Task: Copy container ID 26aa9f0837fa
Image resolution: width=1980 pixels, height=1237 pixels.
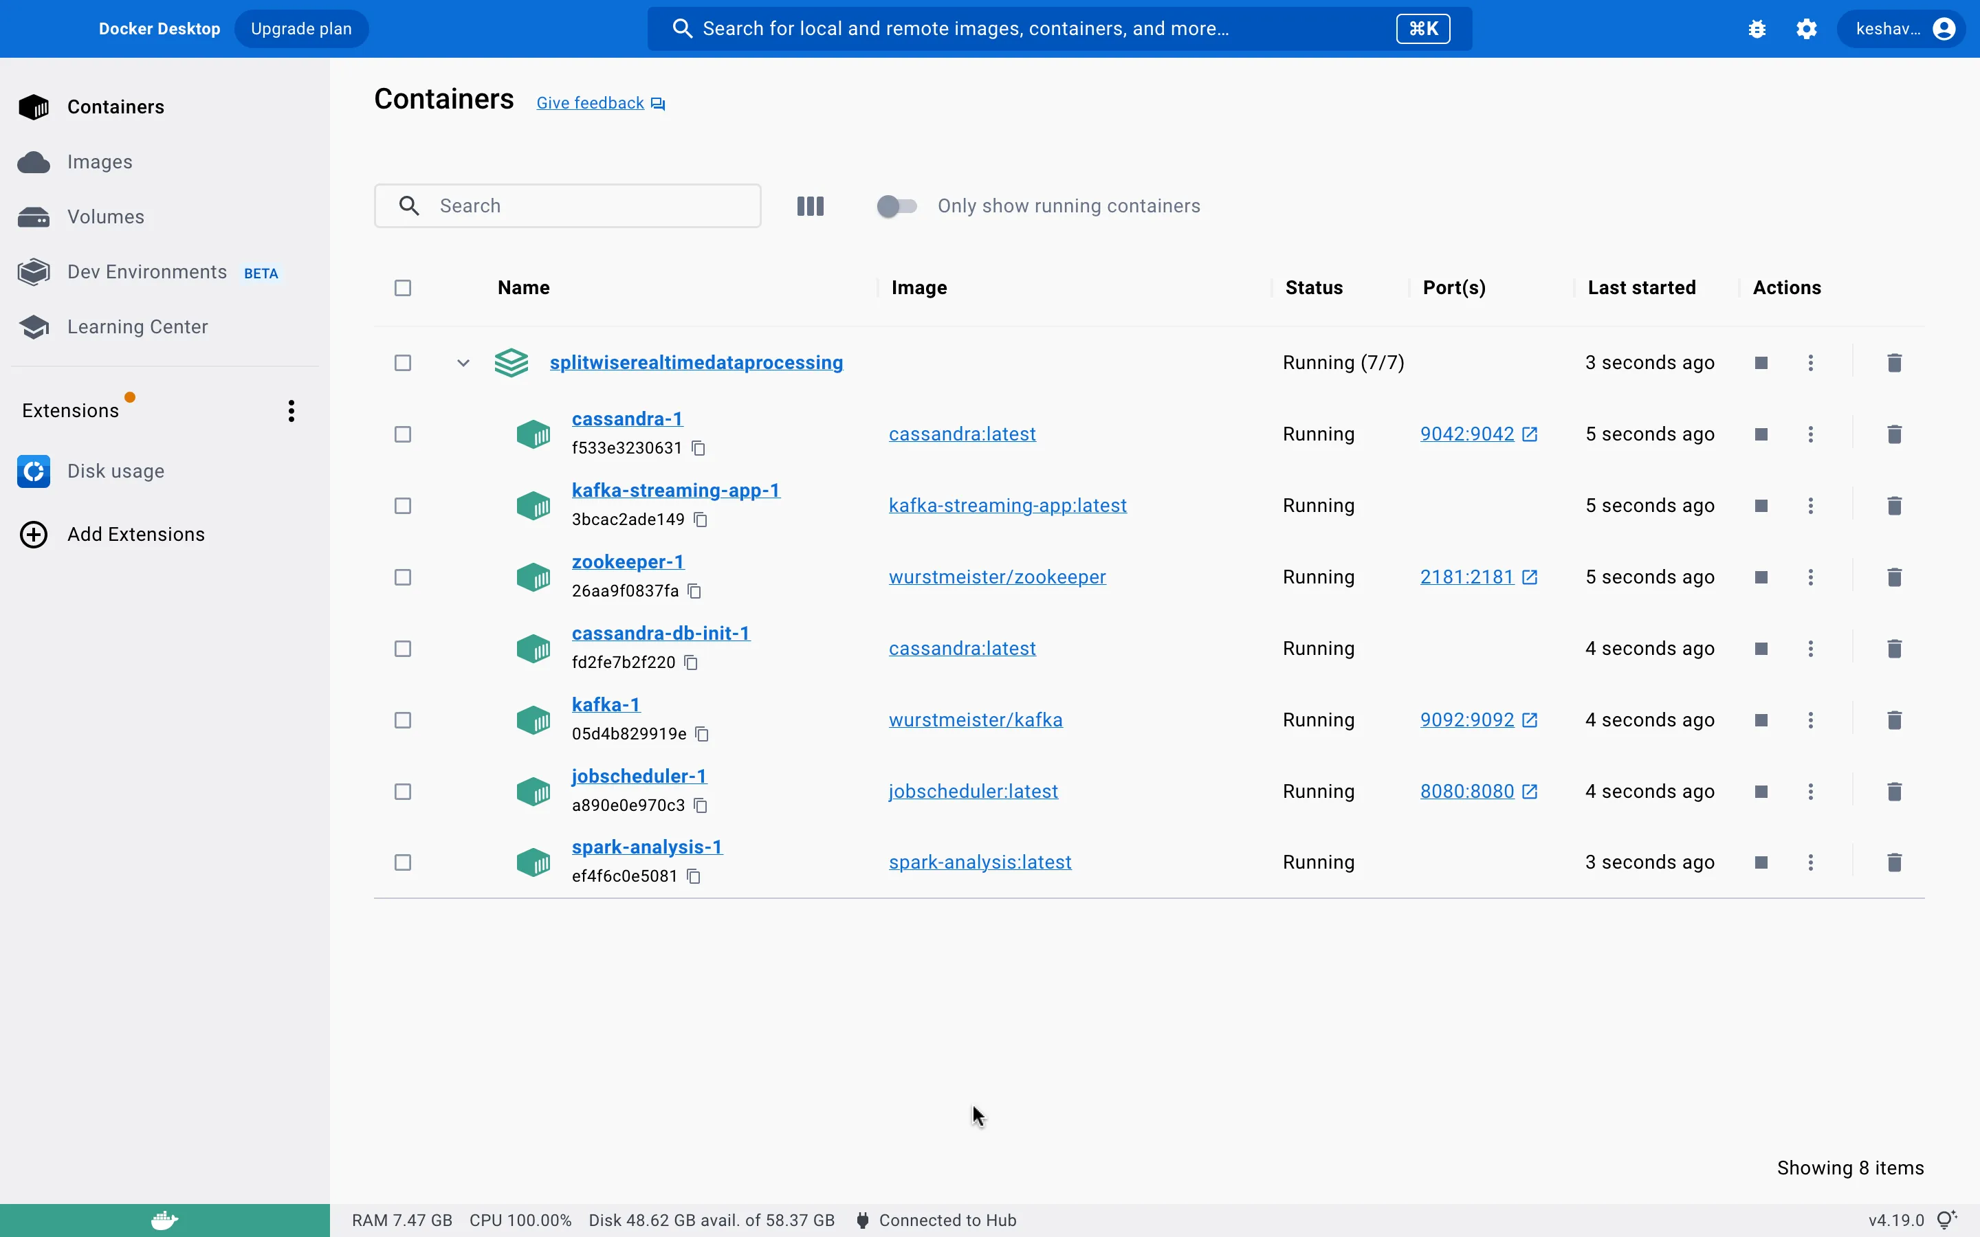Action: tap(696, 591)
